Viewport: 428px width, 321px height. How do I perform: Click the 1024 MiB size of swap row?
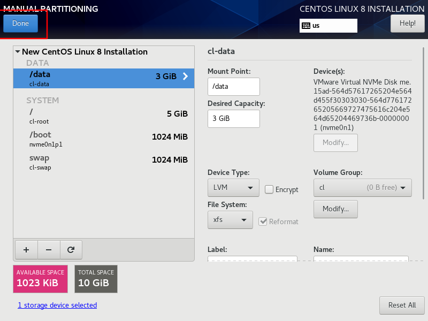click(x=170, y=159)
